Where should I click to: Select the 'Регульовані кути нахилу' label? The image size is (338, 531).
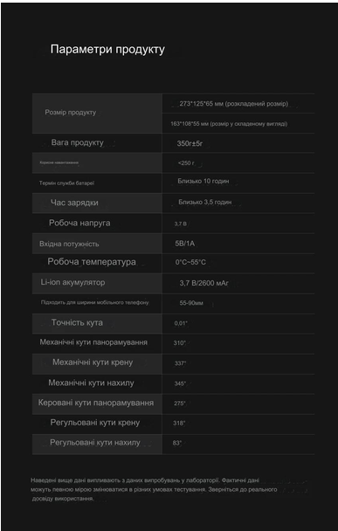95,443
